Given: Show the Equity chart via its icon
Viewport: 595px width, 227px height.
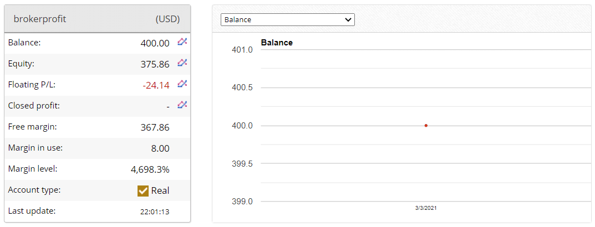Looking at the screenshot, I should point(182,63).
